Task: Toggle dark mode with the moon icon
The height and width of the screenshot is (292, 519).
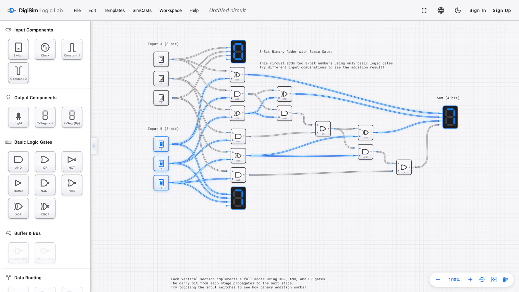Action: coord(458,10)
